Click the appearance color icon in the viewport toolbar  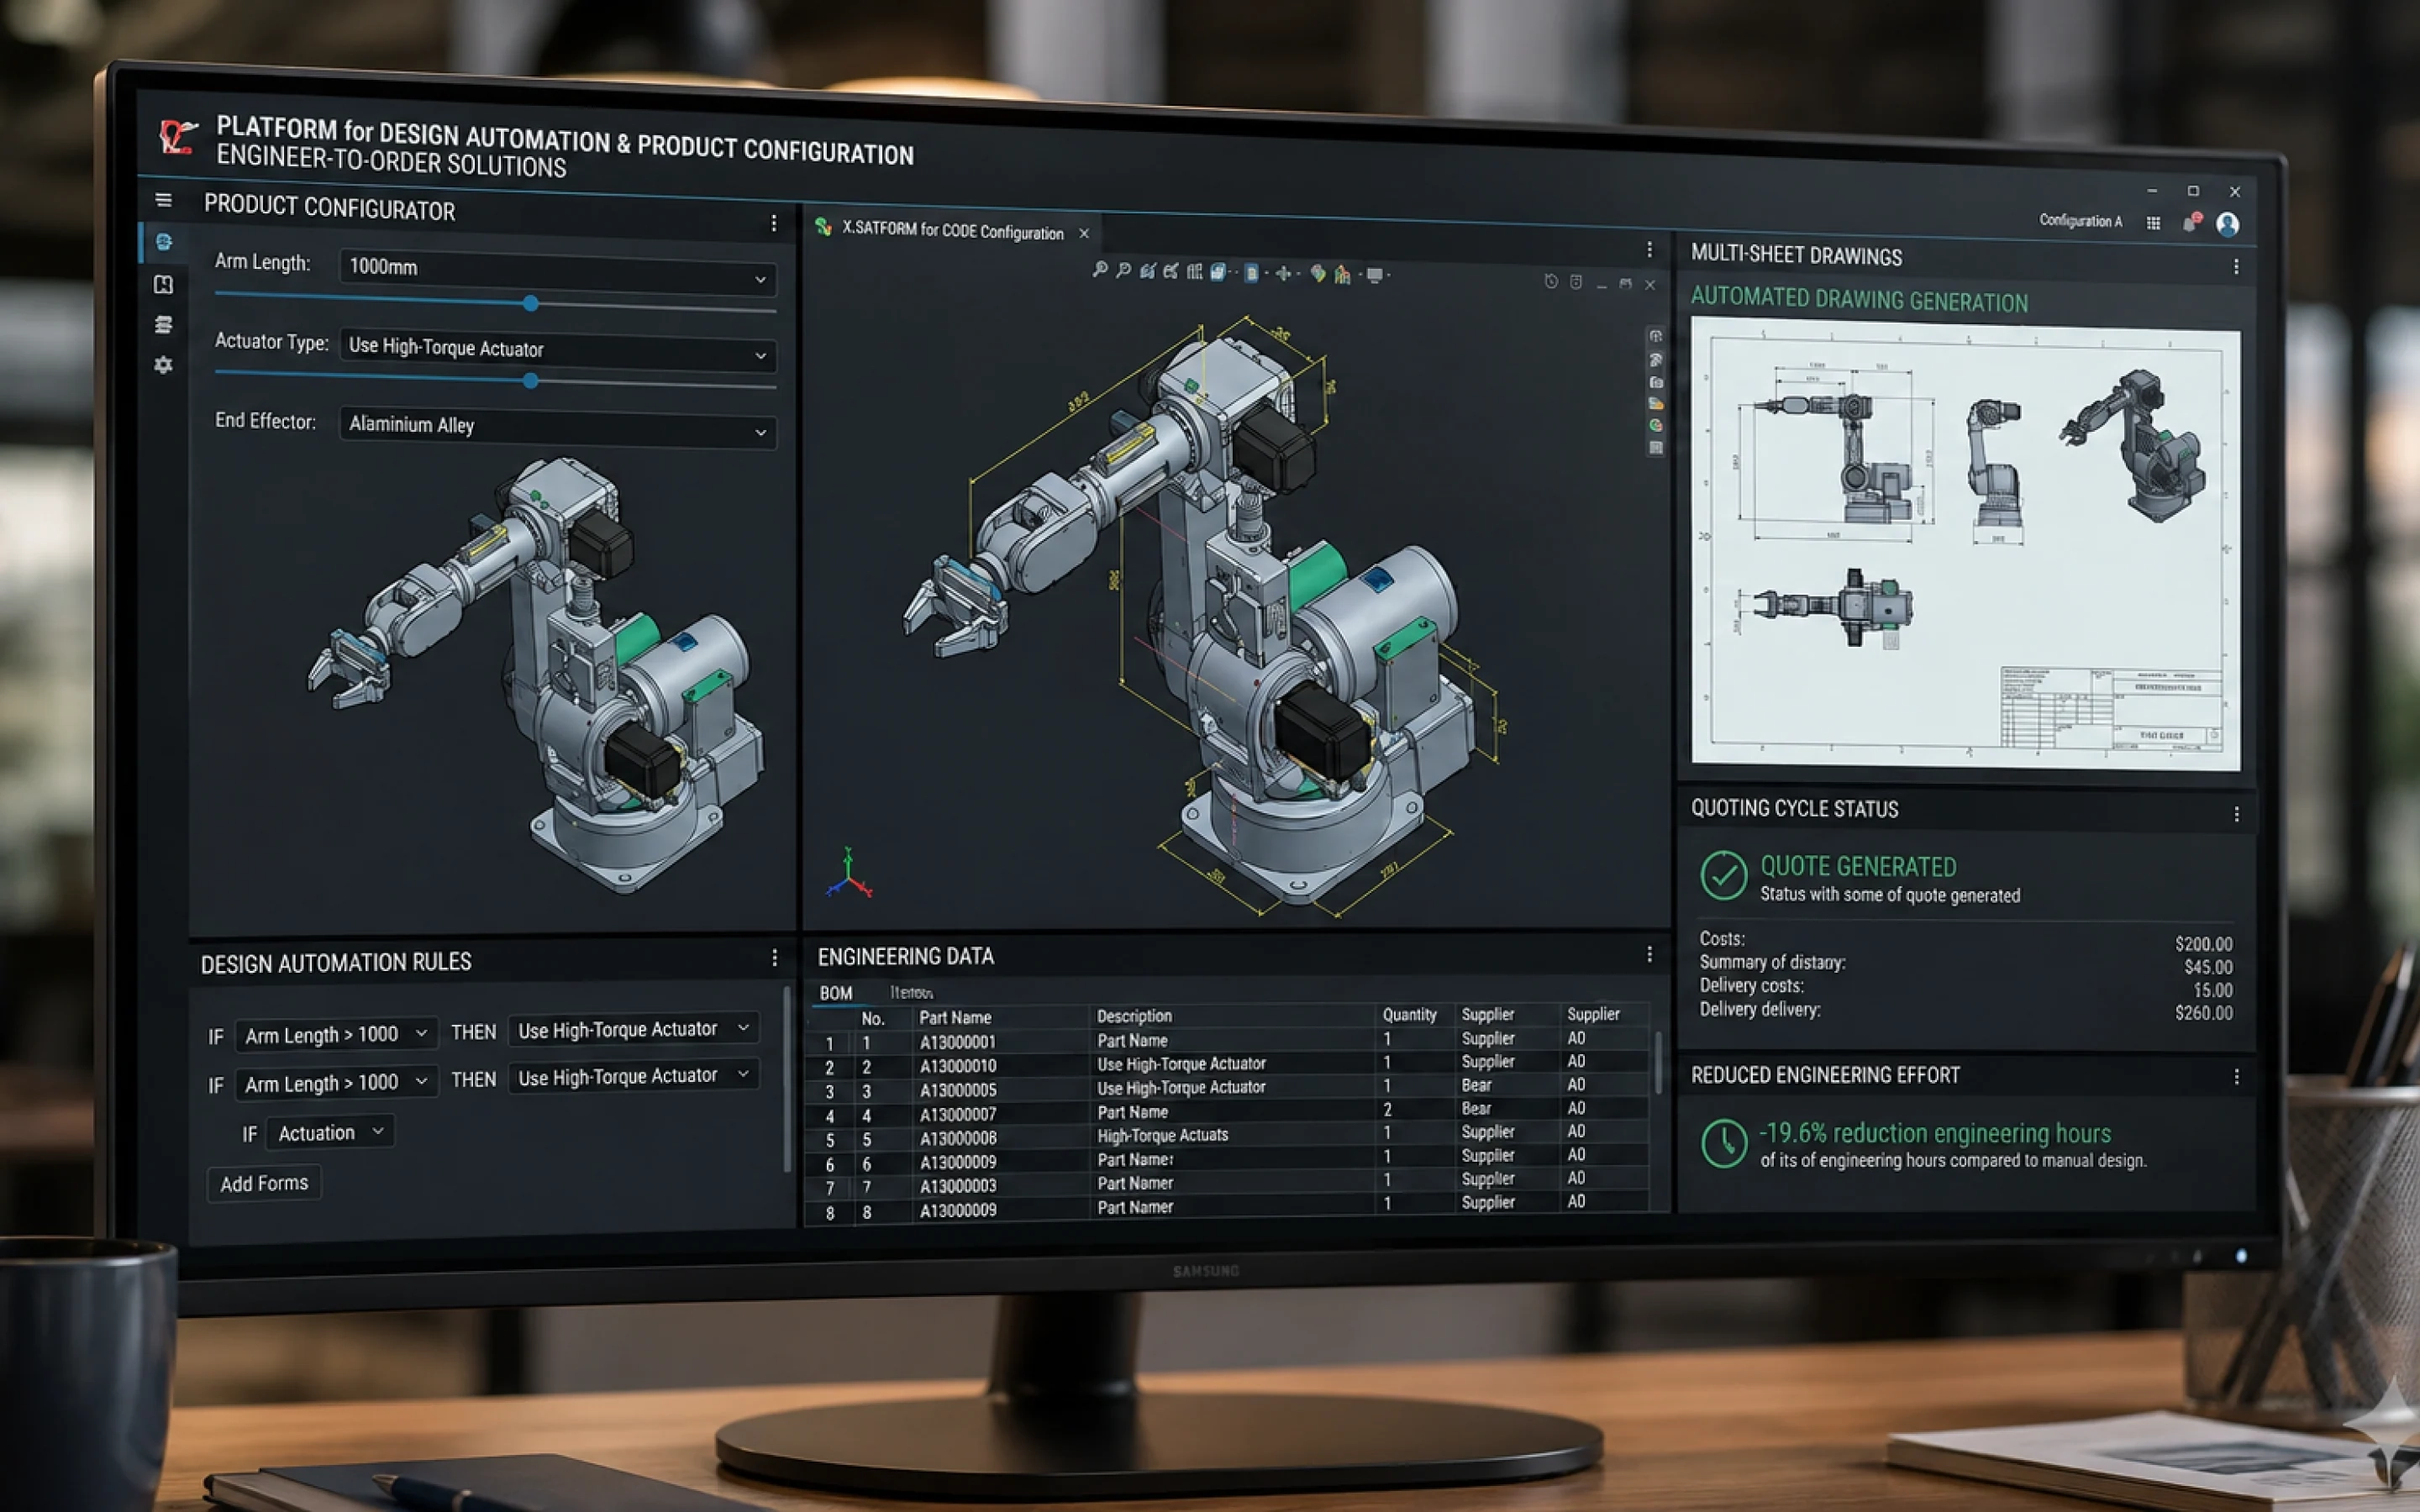coord(1318,274)
